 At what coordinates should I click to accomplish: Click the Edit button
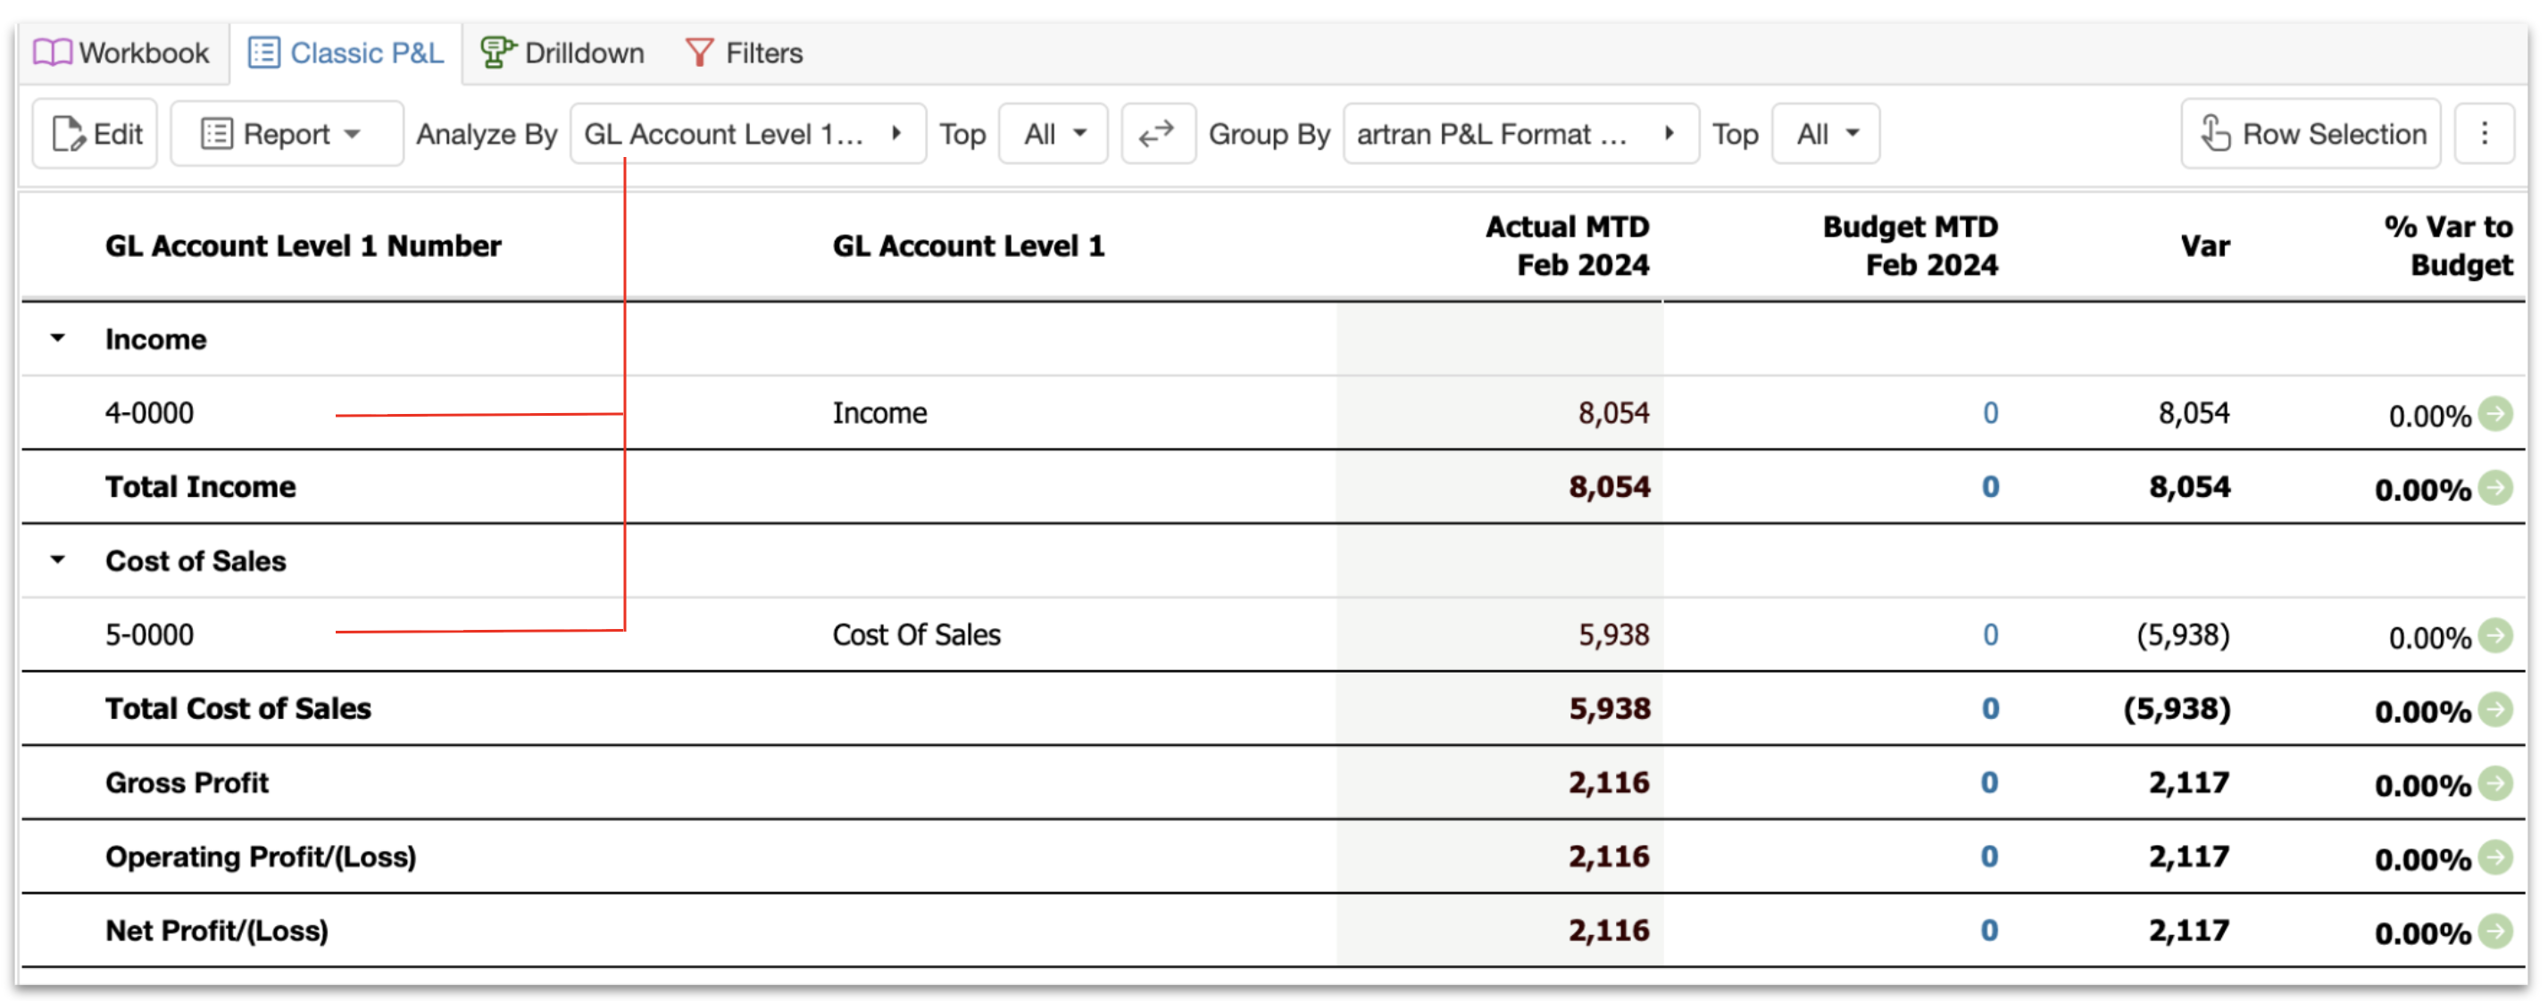95,134
